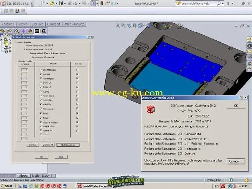
Task: Toggle Run Mode checkbox for Turning row
Action: 77,92
